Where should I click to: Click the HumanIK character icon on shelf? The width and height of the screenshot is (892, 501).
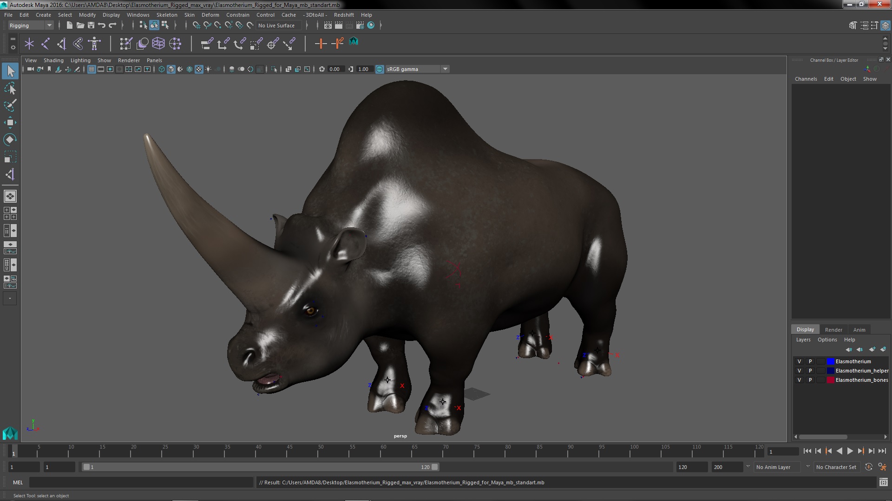coord(94,44)
